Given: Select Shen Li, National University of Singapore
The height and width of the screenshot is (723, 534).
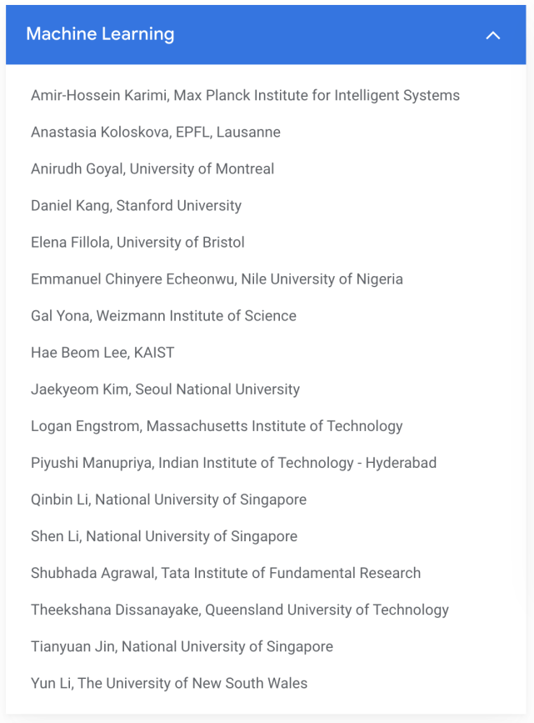Looking at the screenshot, I should coord(164,535).
